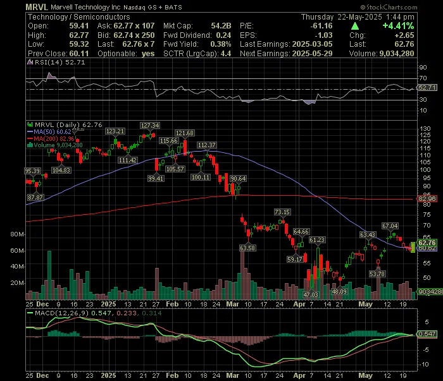Click the green line marker before MACD(12,26,9)

[x=30, y=313]
